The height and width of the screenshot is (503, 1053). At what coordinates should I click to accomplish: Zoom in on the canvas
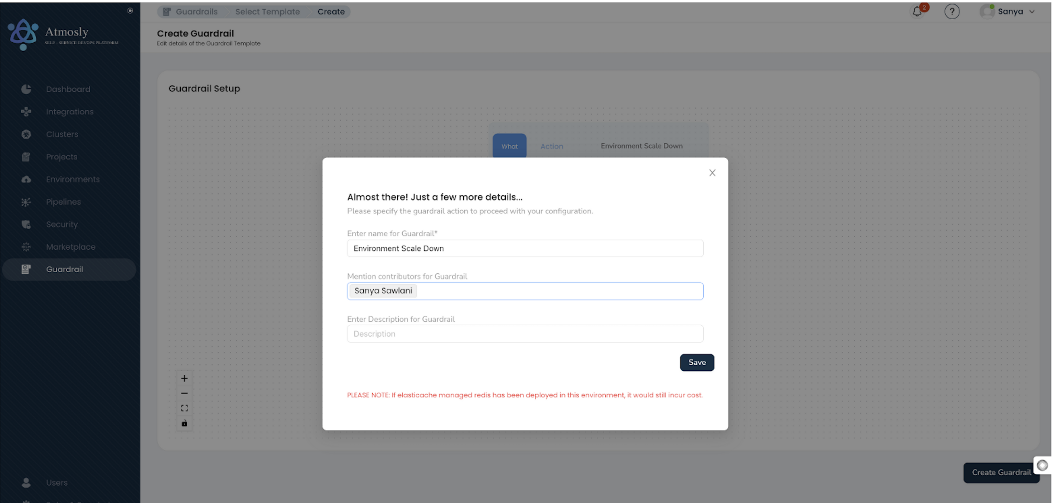184,379
